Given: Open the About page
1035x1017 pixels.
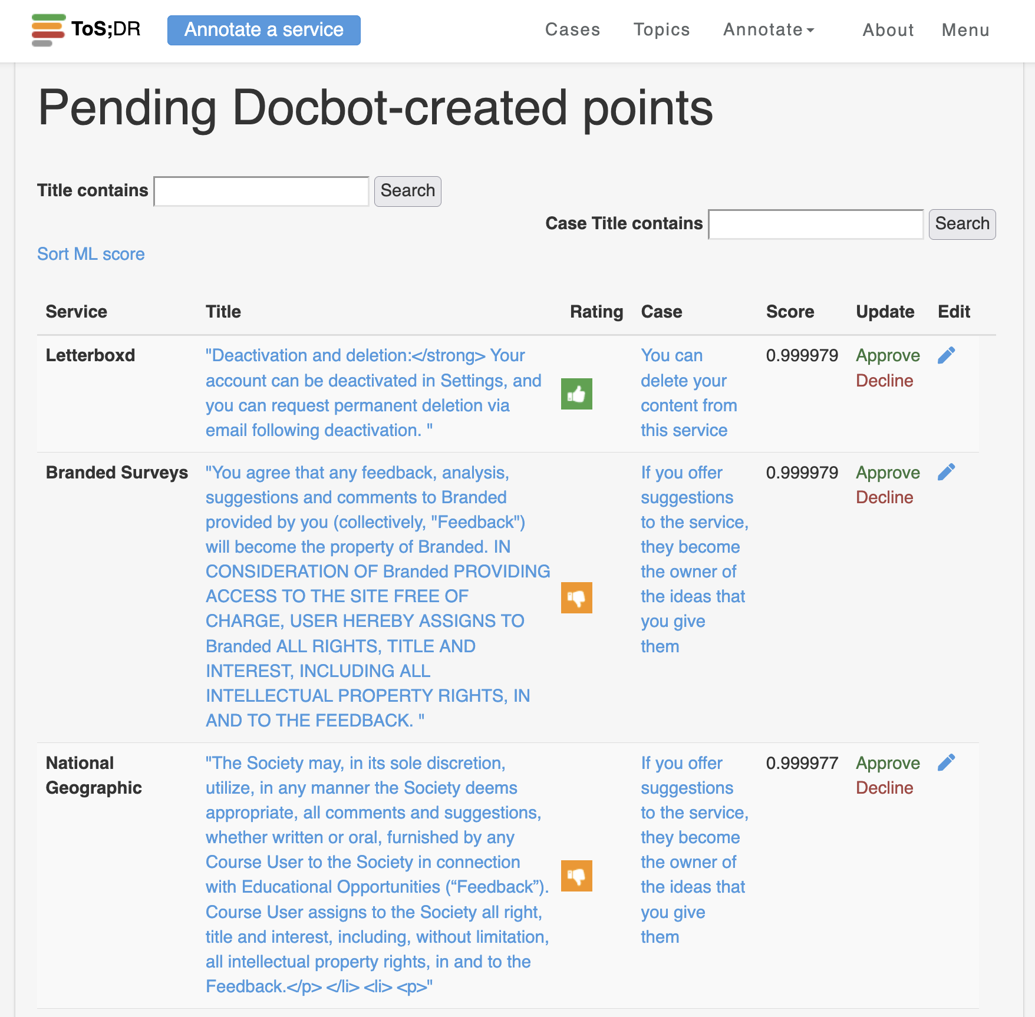Looking at the screenshot, I should click(x=888, y=30).
